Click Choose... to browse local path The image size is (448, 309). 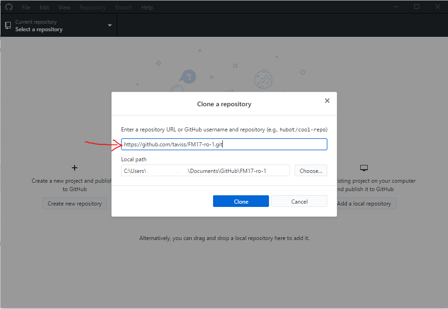[x=311, y=171]
